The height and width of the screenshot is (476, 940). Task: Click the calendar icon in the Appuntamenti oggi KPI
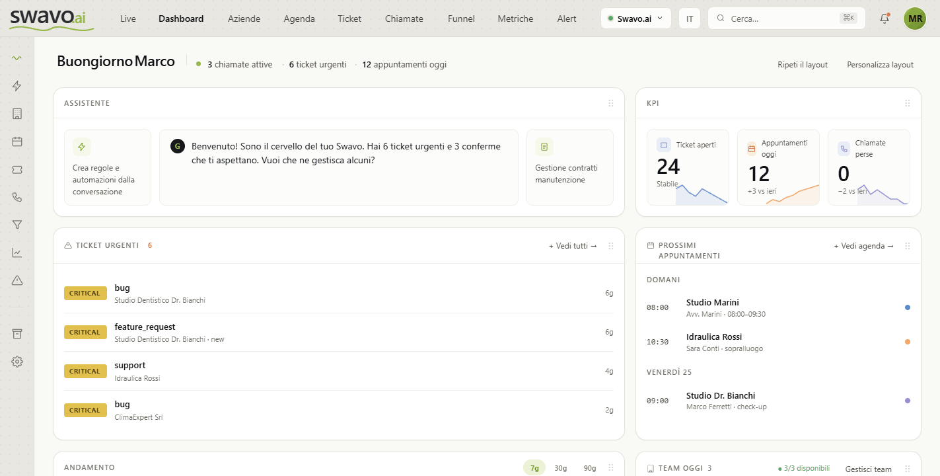click(752, 149)
